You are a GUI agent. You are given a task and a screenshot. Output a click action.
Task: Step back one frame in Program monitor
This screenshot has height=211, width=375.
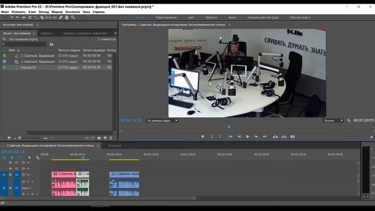tap(239, 137)
